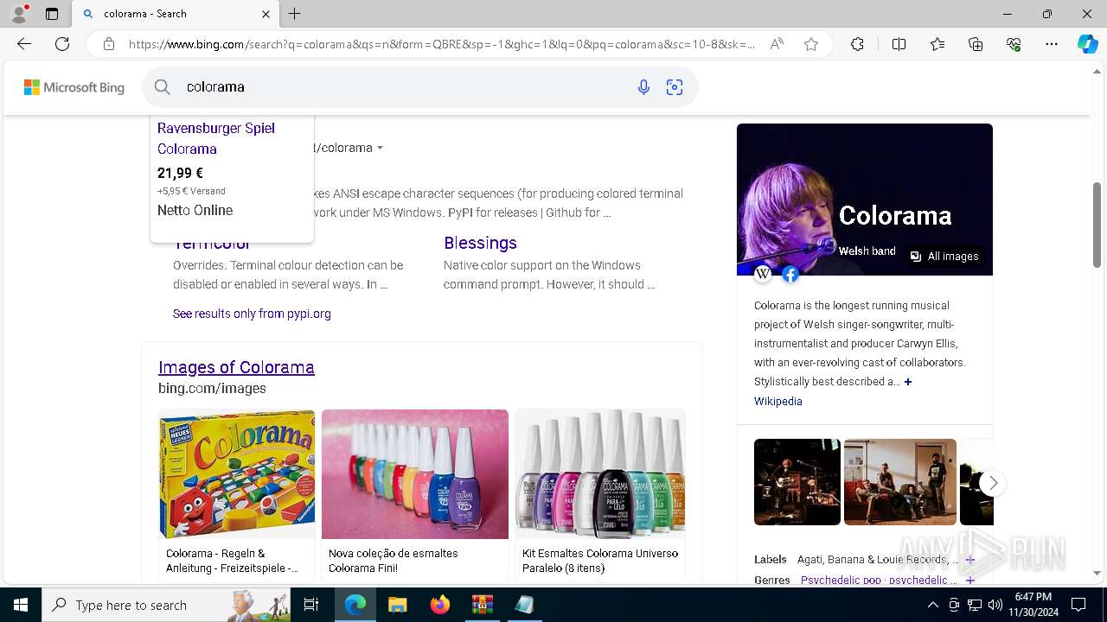Screen dimensions: 1107x622
Task: Open Task View on taskbar
Action: coord(311,605)
